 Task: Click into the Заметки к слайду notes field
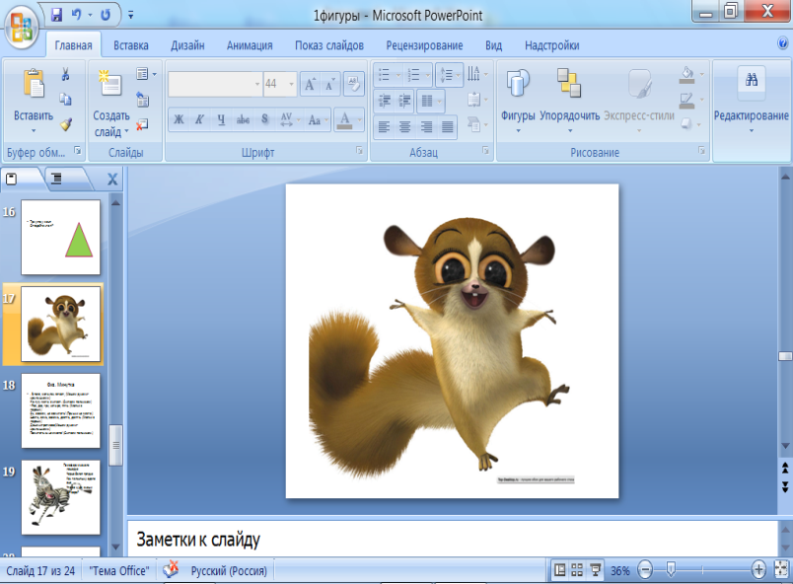click(x=452, y=539)
